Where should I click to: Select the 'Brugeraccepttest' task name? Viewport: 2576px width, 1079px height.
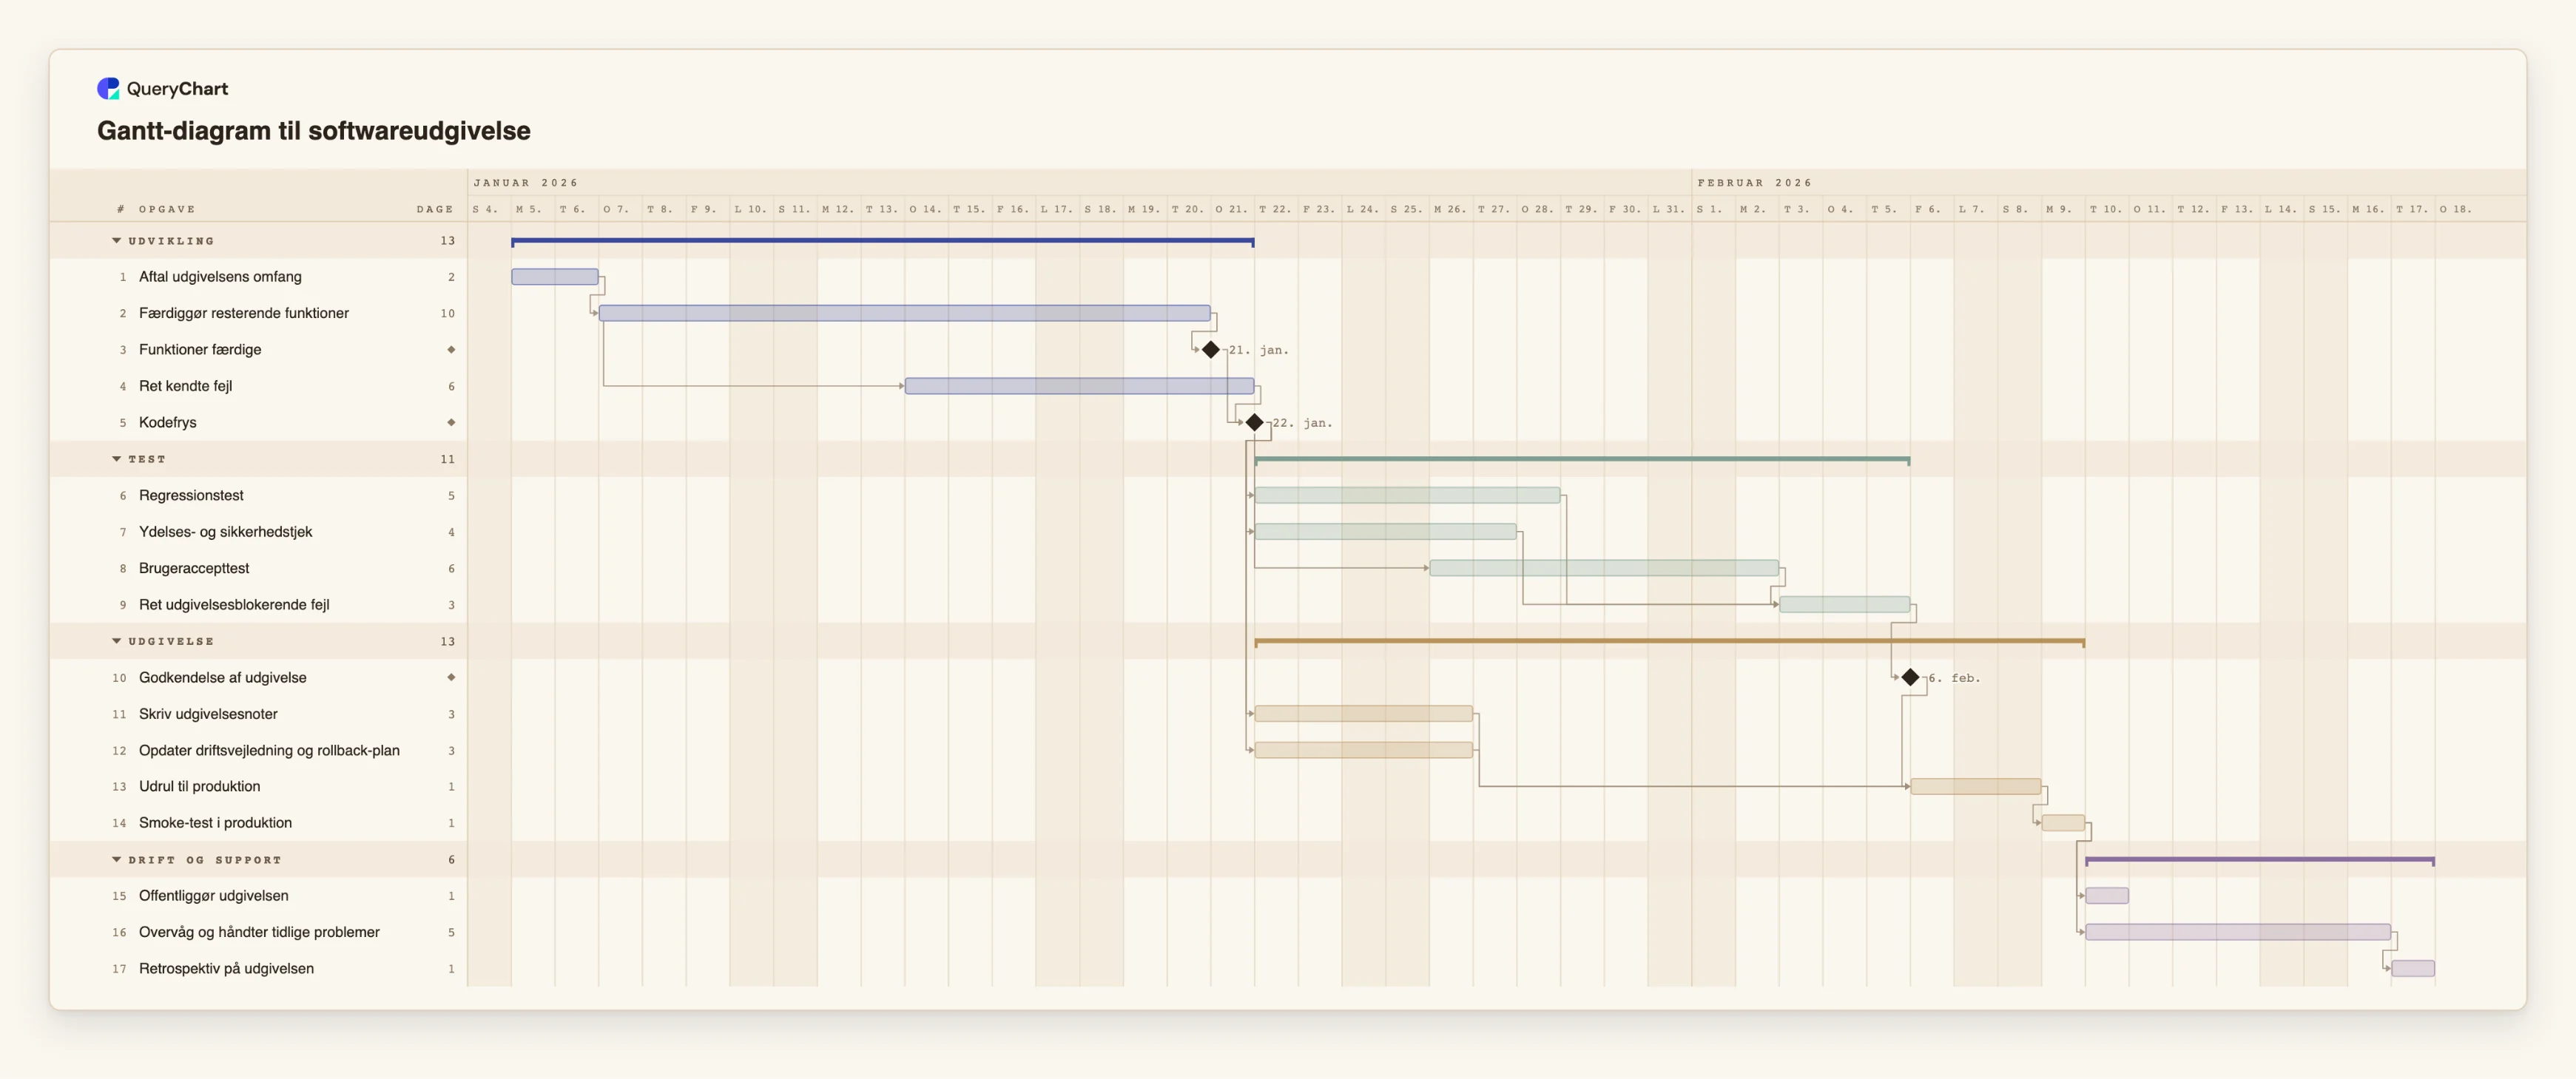pyautogui.click(x=194, y=569)
